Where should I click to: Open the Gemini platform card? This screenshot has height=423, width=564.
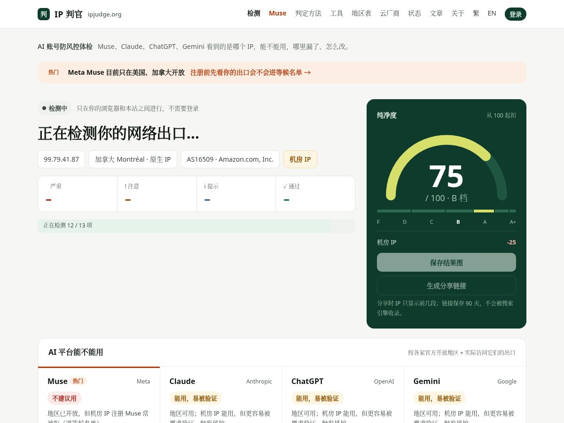pyautogui.click(x=465, y=395)
